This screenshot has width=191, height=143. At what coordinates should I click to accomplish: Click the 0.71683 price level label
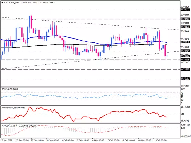click(184, 79)
